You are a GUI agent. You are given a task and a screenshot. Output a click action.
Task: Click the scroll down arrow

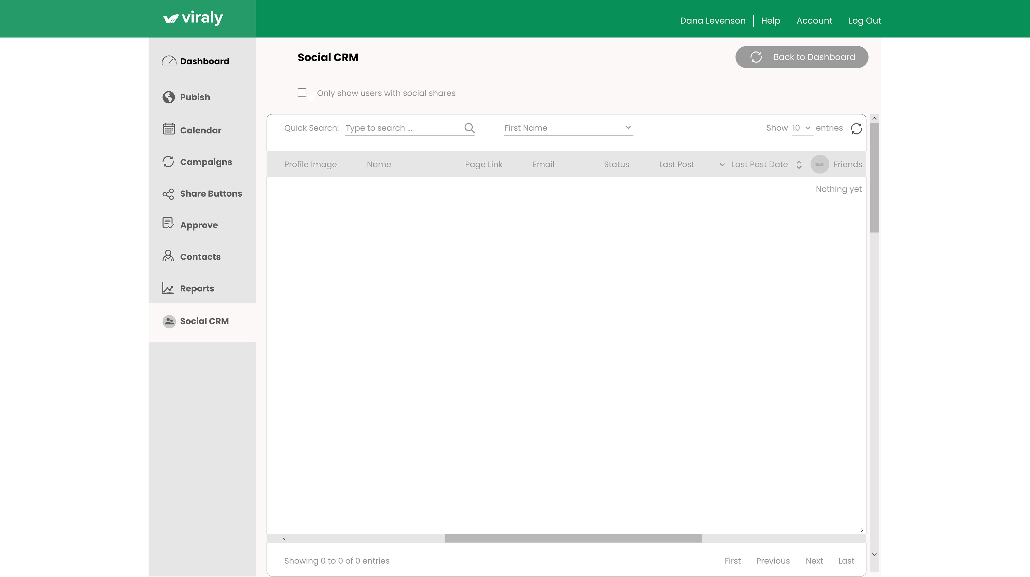874,554
